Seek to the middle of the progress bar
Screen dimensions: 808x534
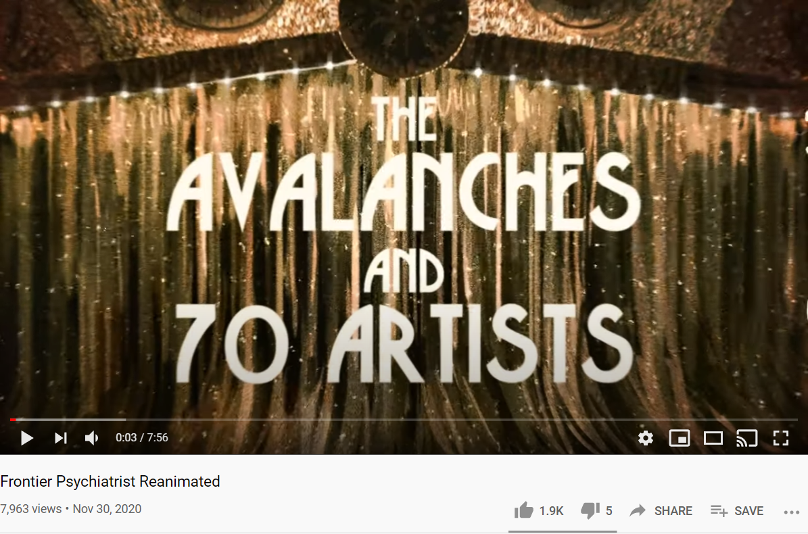[x=404, y=420]
